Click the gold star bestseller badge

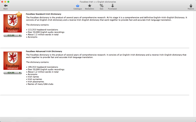[x=19, y=15]
